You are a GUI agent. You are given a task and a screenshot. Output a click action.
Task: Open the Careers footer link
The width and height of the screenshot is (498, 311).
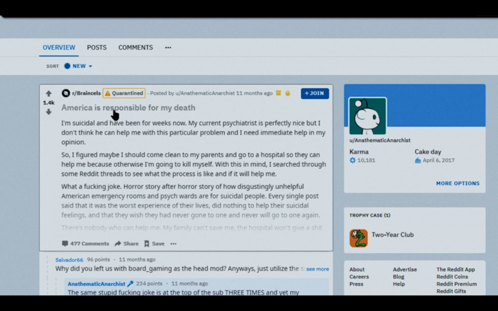359,276
